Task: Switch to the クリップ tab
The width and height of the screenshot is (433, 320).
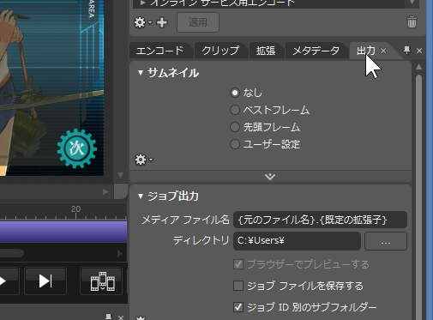Action: coord(220,51)
